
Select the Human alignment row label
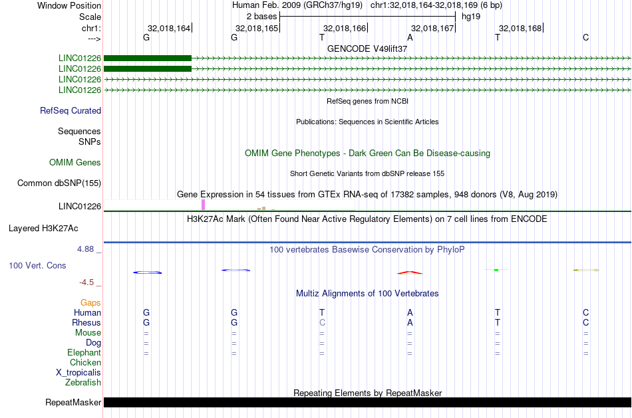pyautogui.click(x=87, y=313)
